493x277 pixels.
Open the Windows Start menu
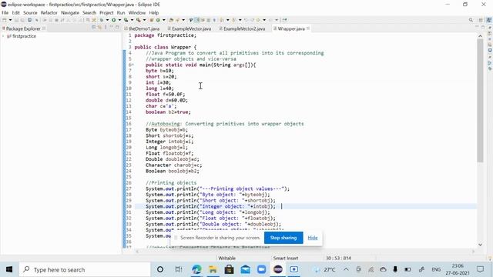coord(9,269)
